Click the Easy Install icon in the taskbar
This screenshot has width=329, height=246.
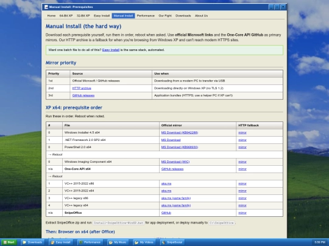52,242
